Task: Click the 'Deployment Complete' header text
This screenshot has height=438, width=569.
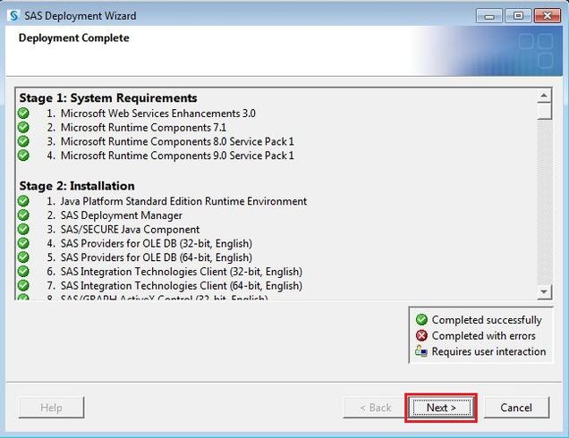Action: pos(74,38)
